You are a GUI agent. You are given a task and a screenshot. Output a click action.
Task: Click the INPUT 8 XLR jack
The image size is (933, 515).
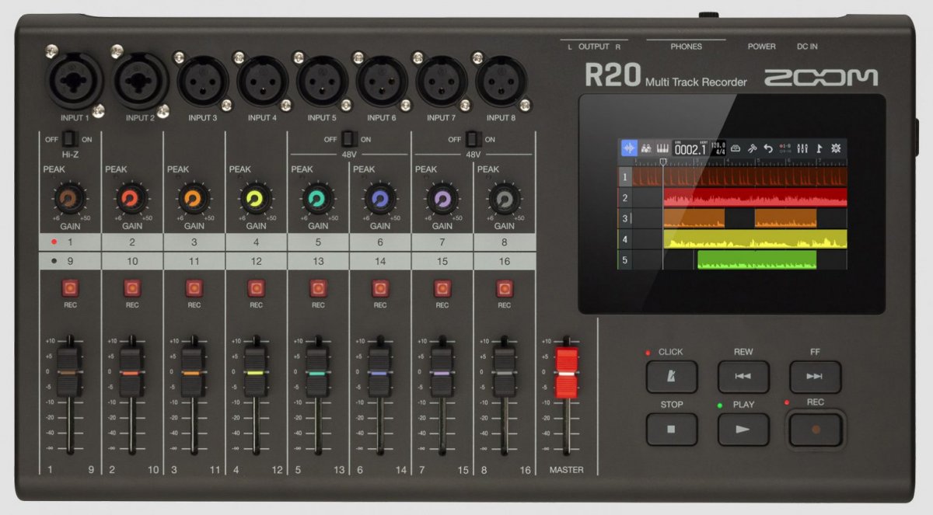(501, 82)
